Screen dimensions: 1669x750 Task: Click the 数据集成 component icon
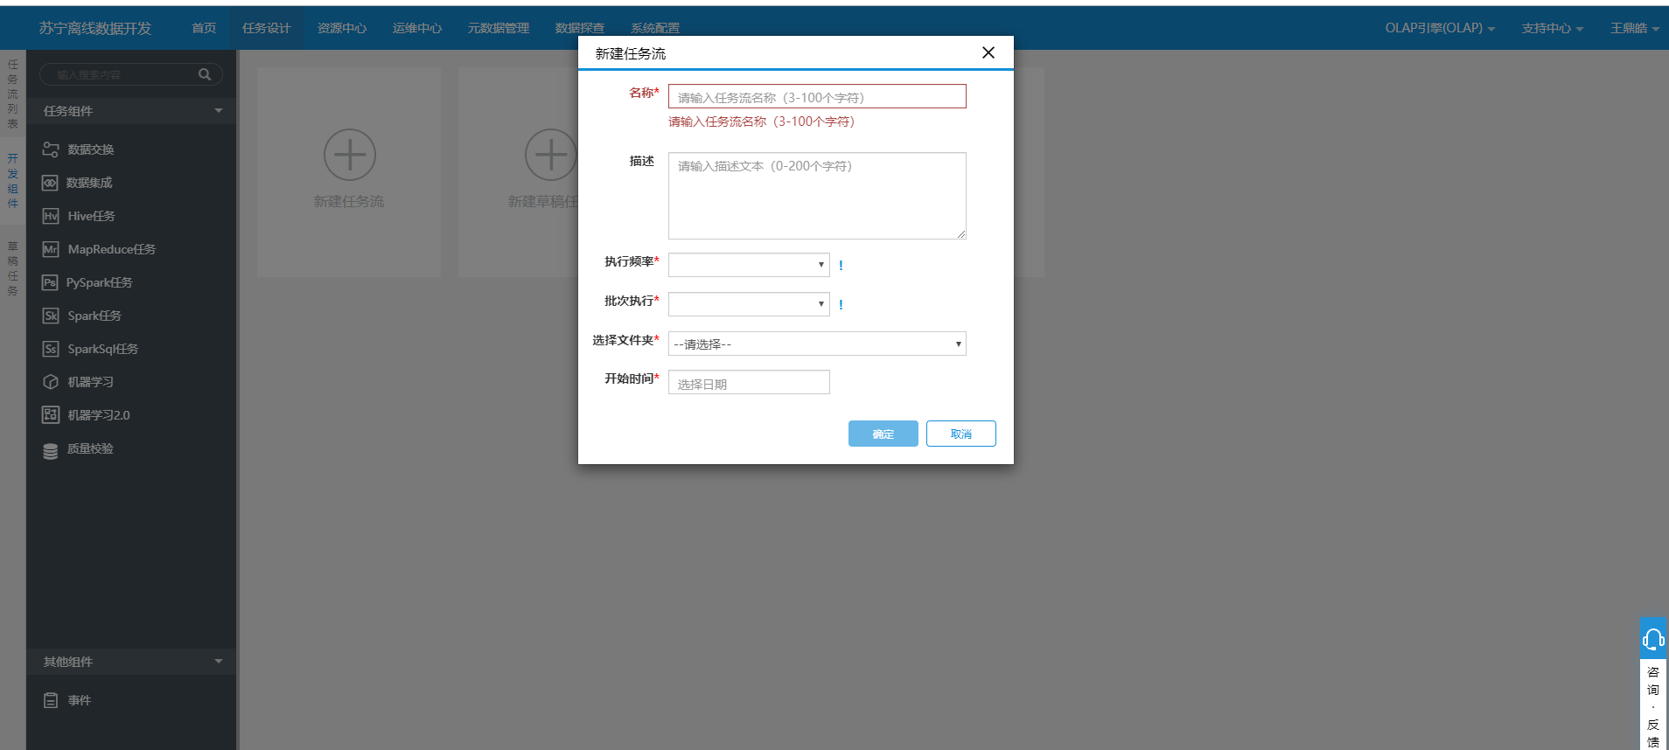click(50, 183)
